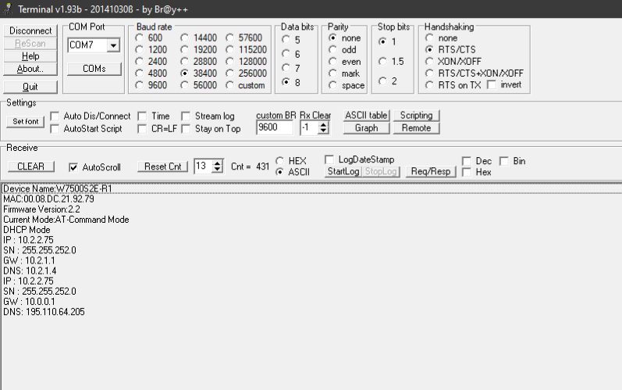Click the Terminal app icon in title bar

8,9
